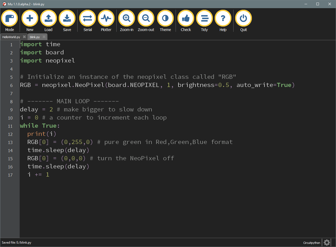Click "# turn the NeoPixel off" comment
The height and width of the screenshot is (247, 336).
pos(132,158)
